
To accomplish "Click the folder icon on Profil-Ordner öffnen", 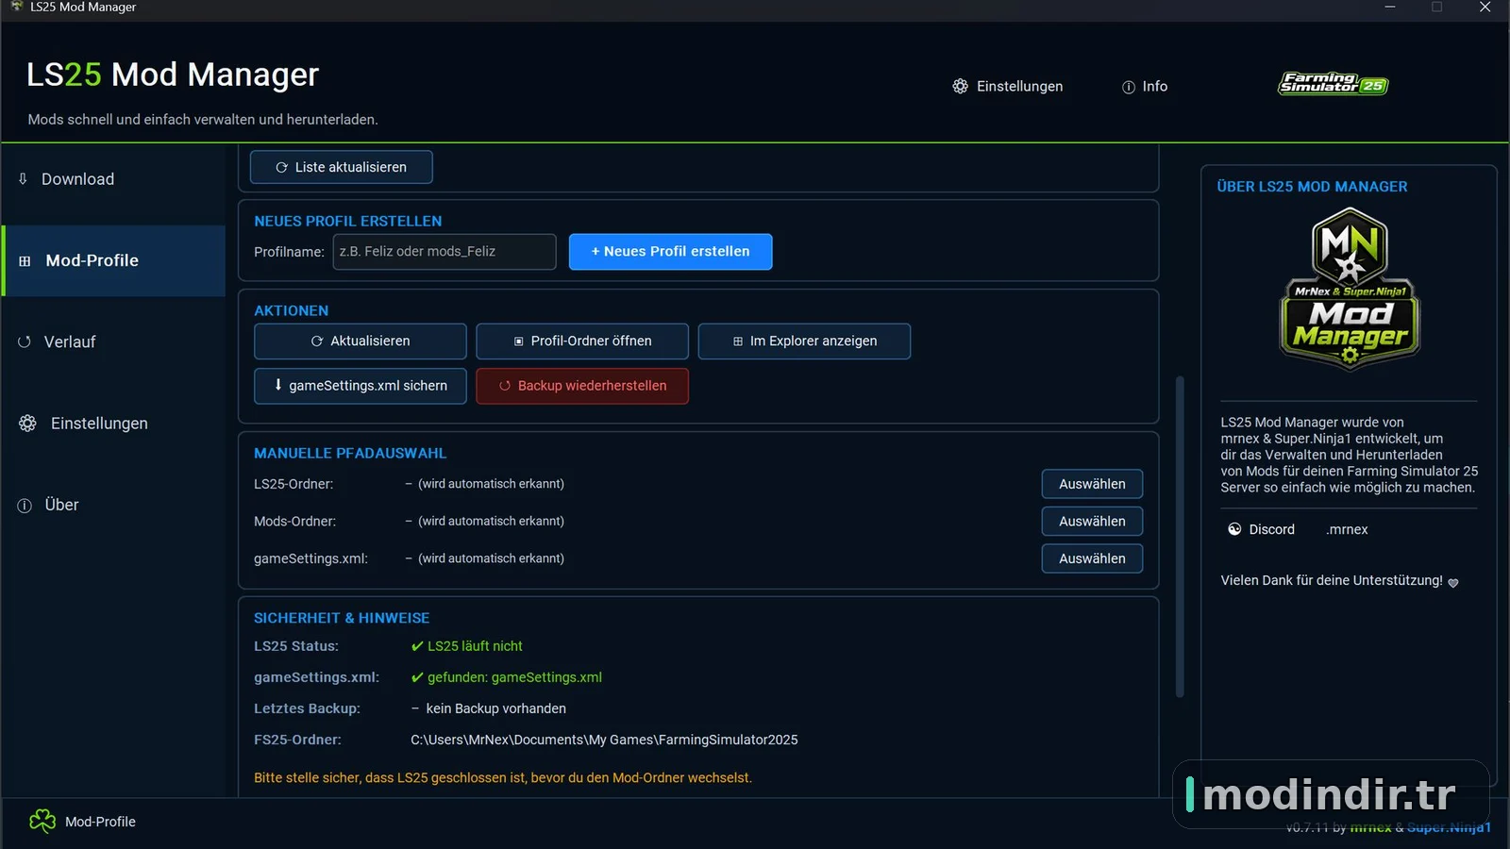I will coord(518,341).
